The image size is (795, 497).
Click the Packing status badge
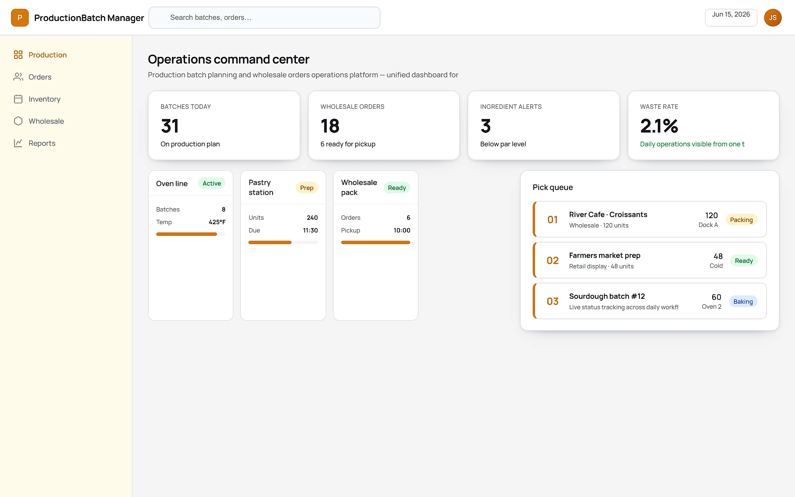[x=741, y=220]
